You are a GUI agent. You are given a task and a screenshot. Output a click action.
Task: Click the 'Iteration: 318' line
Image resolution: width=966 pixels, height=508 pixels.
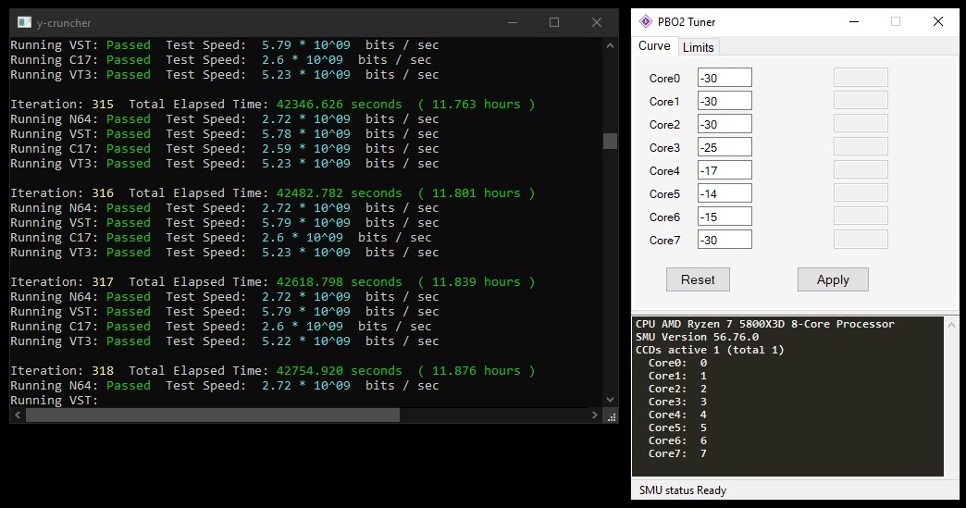tap(273, 371)
